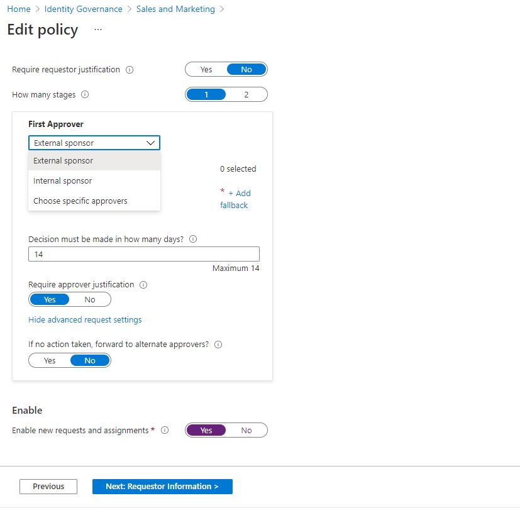The image size is (520, 508).
Task: Click info icon next to How many stages
Action: [x=85, y=95]
